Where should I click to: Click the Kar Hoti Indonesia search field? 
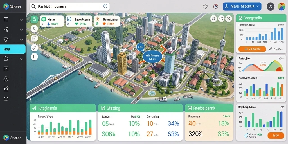(x=70, y=6)
